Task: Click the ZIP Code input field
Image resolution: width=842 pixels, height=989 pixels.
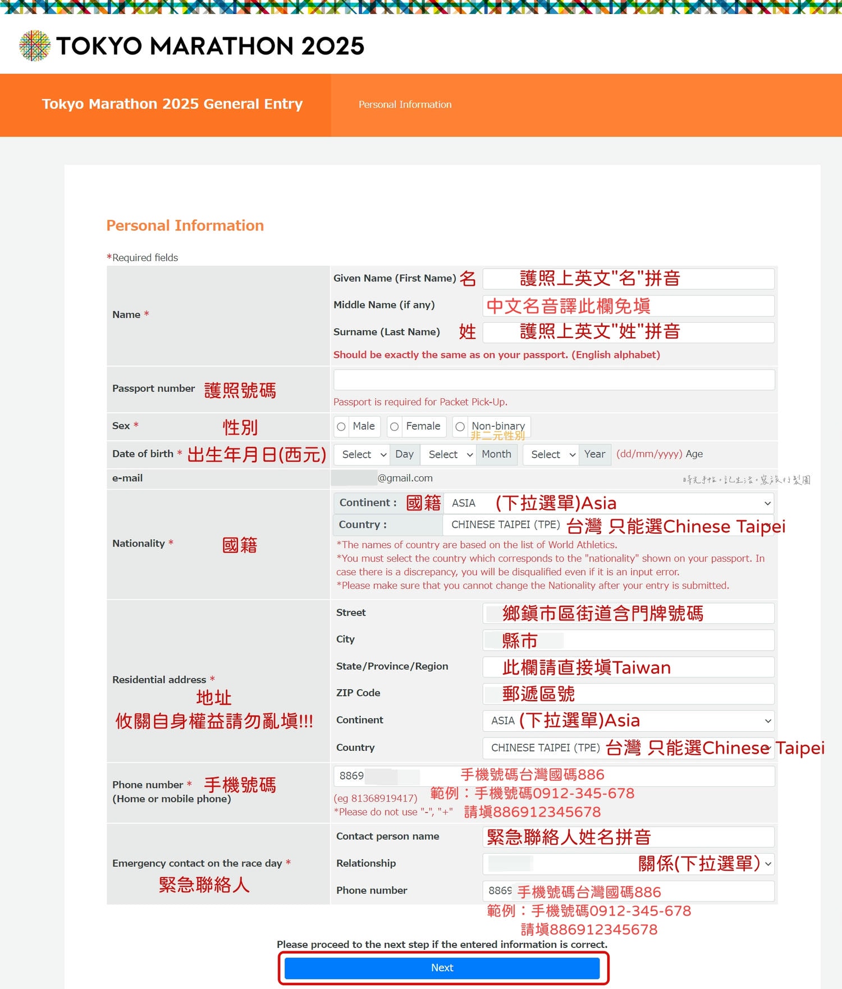Action: (629, 694)
